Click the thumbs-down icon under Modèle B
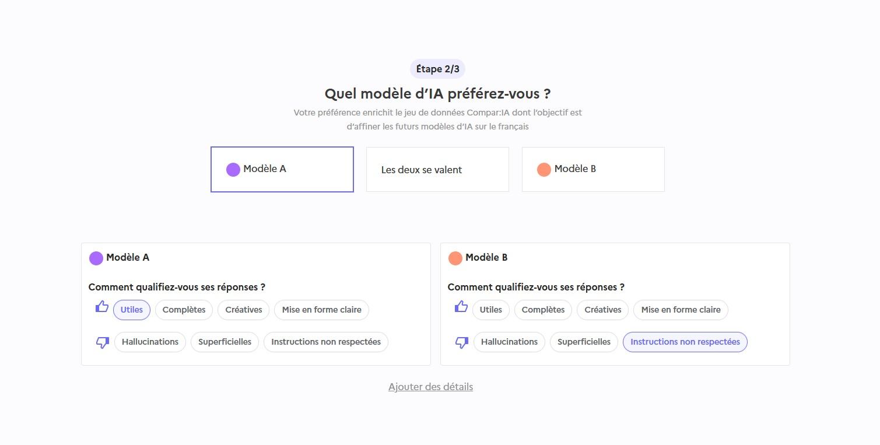Image resolution: width=880 pixels, height=445 pixels. [x=461, y=342]
